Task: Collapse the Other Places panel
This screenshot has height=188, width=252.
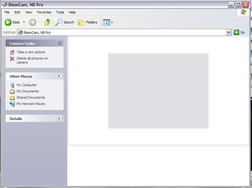Action: (59, 76)
